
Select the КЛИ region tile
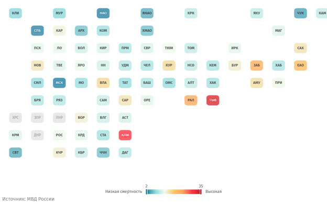pos(15,13)
